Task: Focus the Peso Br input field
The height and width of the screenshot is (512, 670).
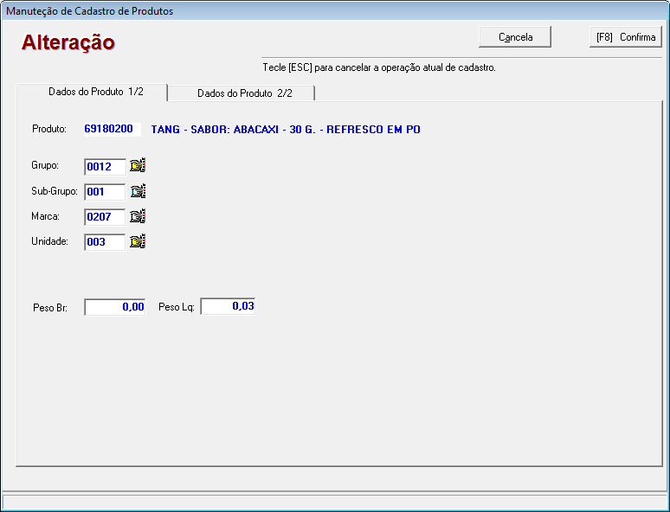Action: [115, 307]
